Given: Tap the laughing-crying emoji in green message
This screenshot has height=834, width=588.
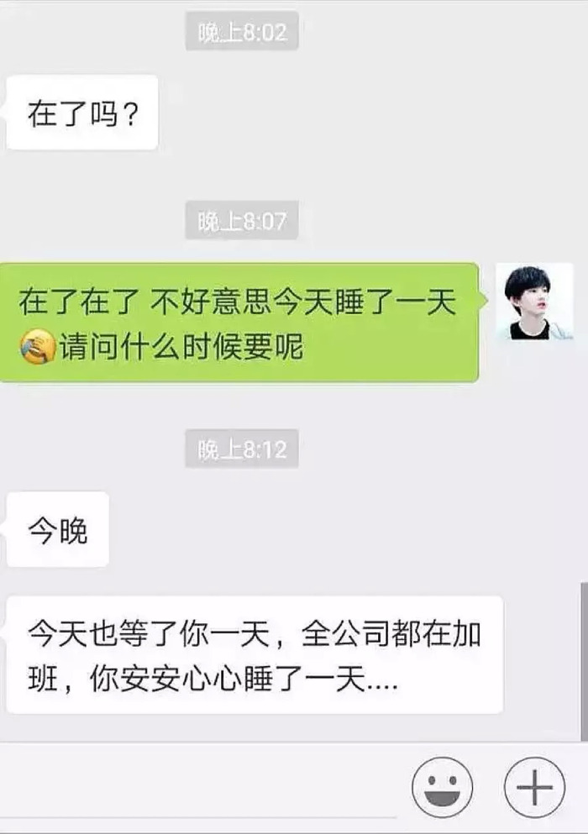Looking at the screenshot, I should click(38, 347).
